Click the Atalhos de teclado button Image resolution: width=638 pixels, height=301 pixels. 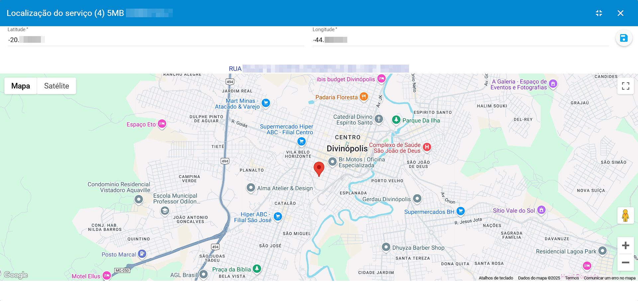coord(496,278)
